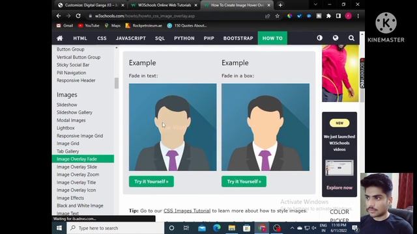Viewport: 417px width, 234px height.
Task: Open File Explorer from taskbar
Action: coord(232,228)
